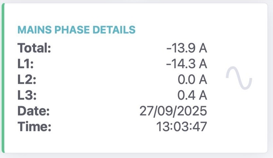Click the time value 13:03:47
Screen dimensions: 273x158
coord(182,127)
